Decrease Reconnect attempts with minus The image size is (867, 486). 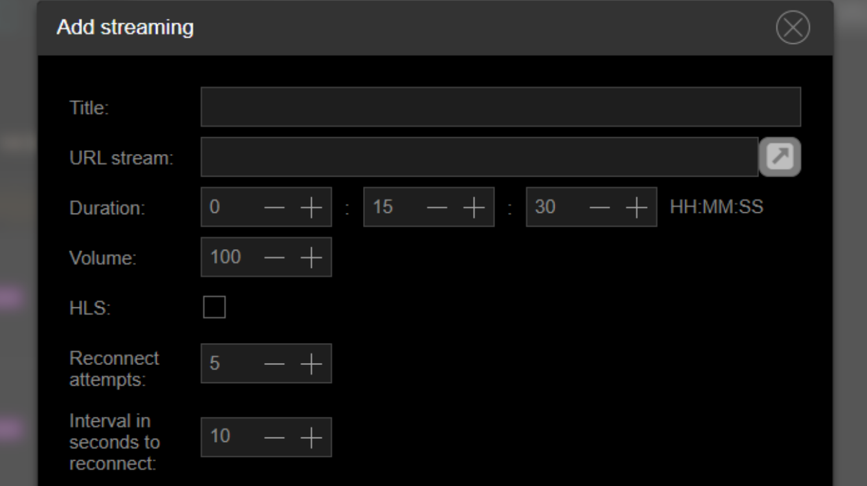click(275, 364)
